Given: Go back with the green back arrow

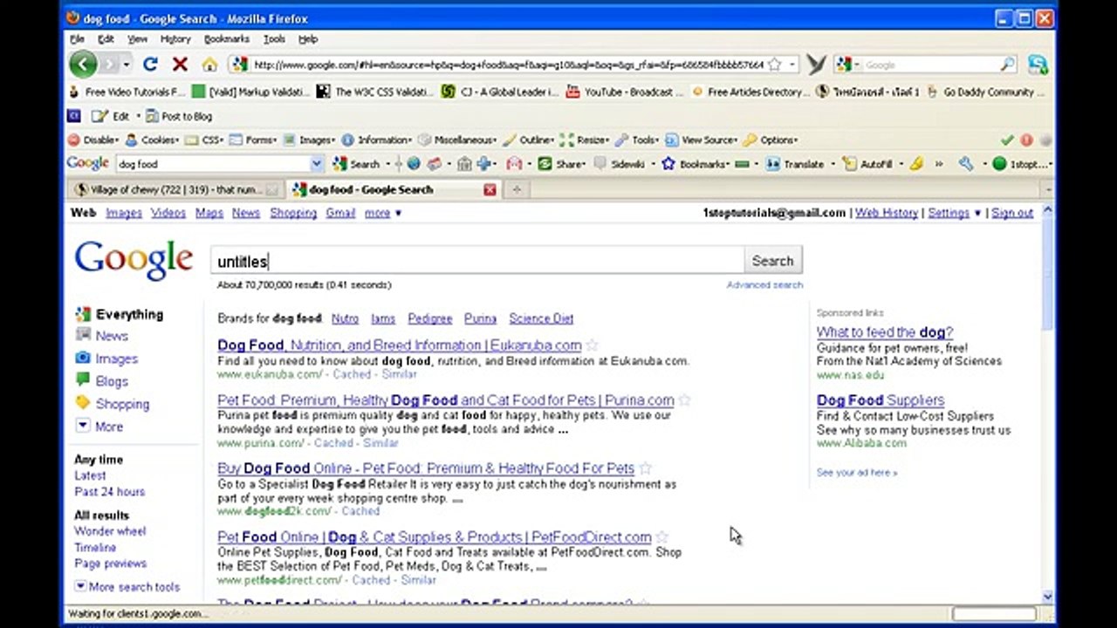Looking at the screenshot, I should (x=83, y=64).
